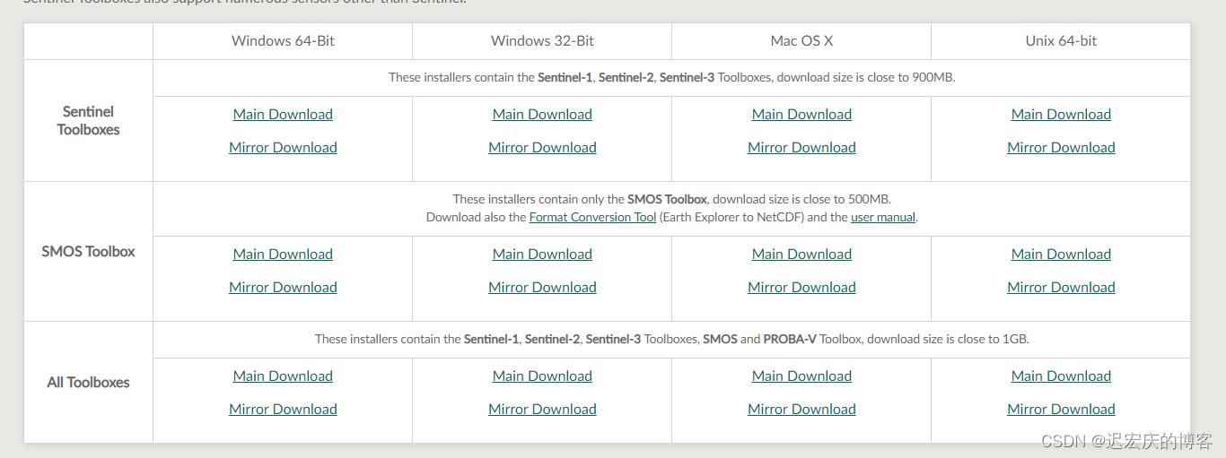Click SMOS Toolbox Main Download for Windows 64-Bit
This screenshot has height=458, width=1226.
[x=283, y=254]
